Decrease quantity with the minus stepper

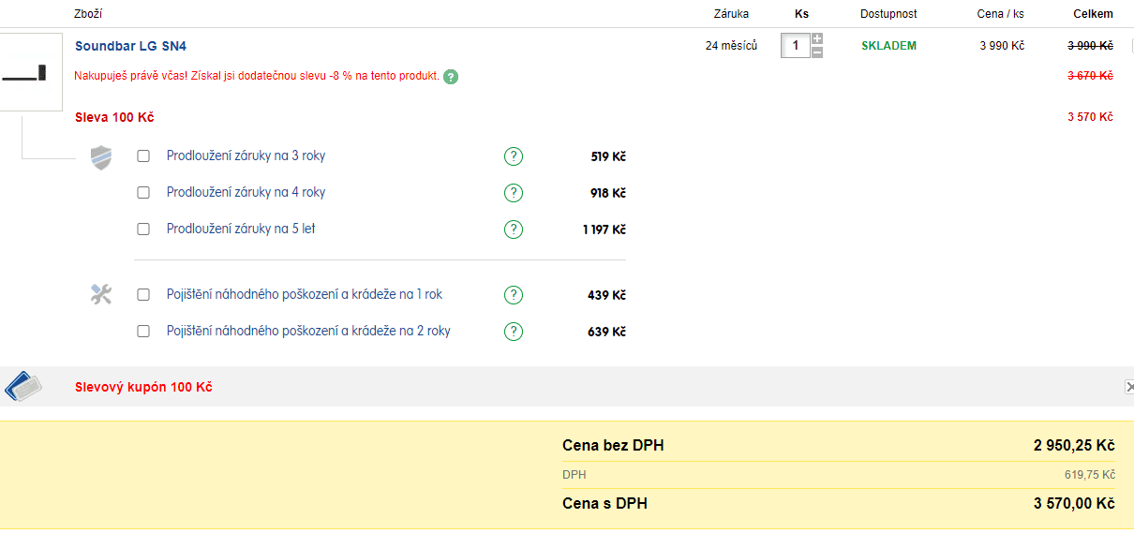[x=817, y=52]
